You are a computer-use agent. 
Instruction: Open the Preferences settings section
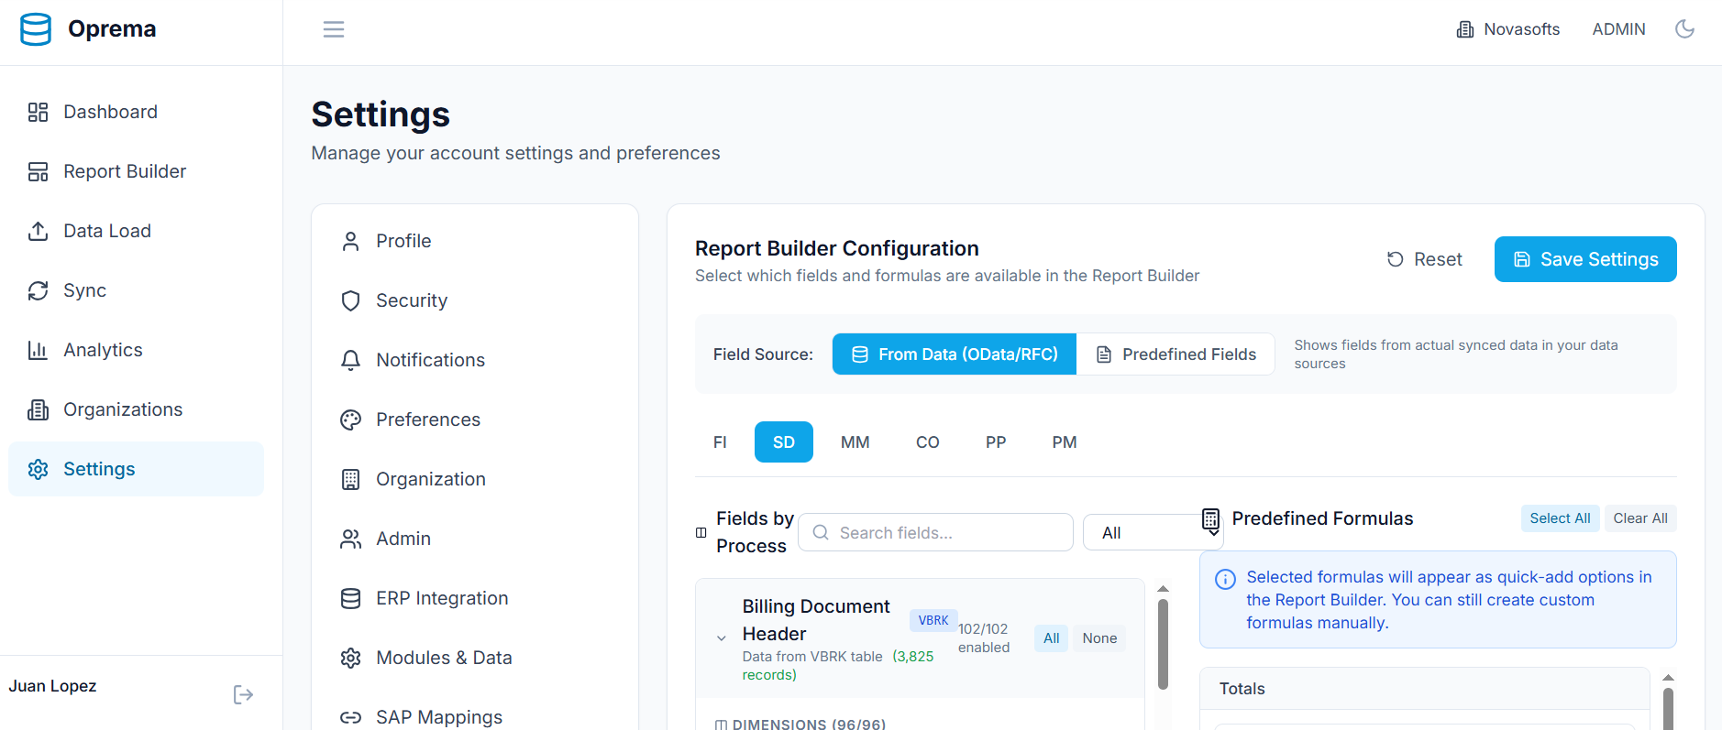(475, 419)
